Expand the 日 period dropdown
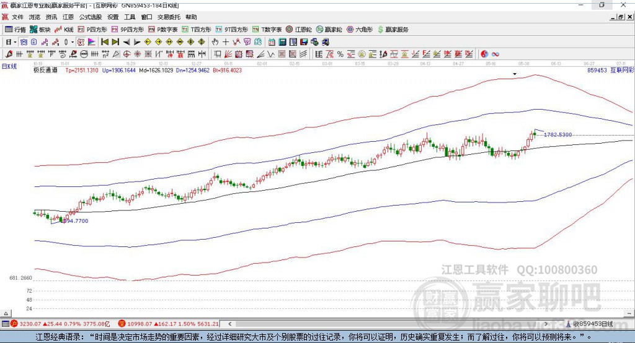Screen dimensions: 635x343 coord(15,42)
